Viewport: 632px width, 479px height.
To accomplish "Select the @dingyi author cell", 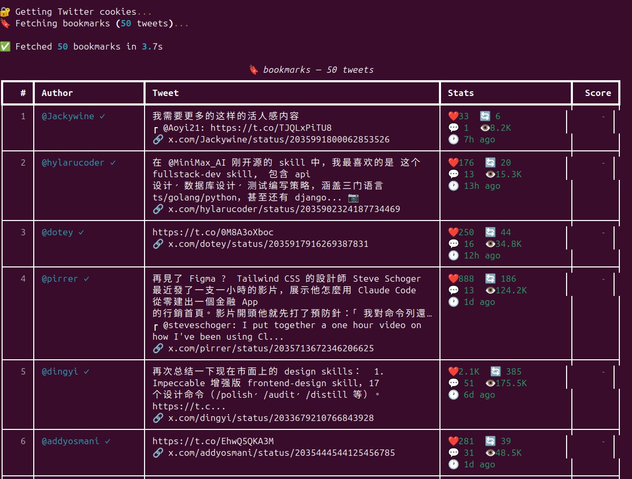I will [x=89, y=395].
